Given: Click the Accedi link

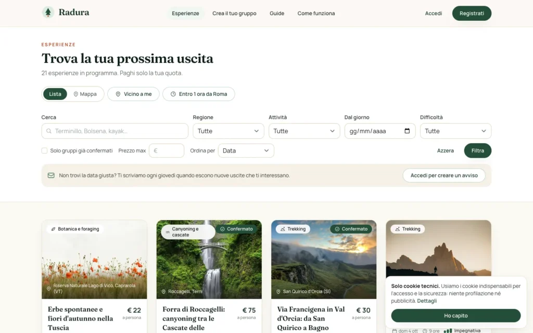Looking at the screenshot, I should [434, 13].
